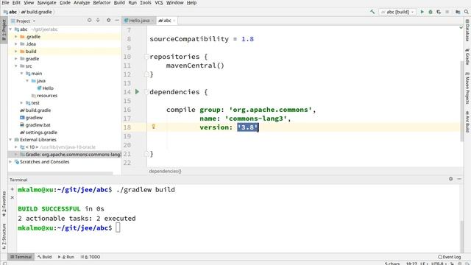Expand the .idea folder
471x265 pixels.
[x=16, y=44]
